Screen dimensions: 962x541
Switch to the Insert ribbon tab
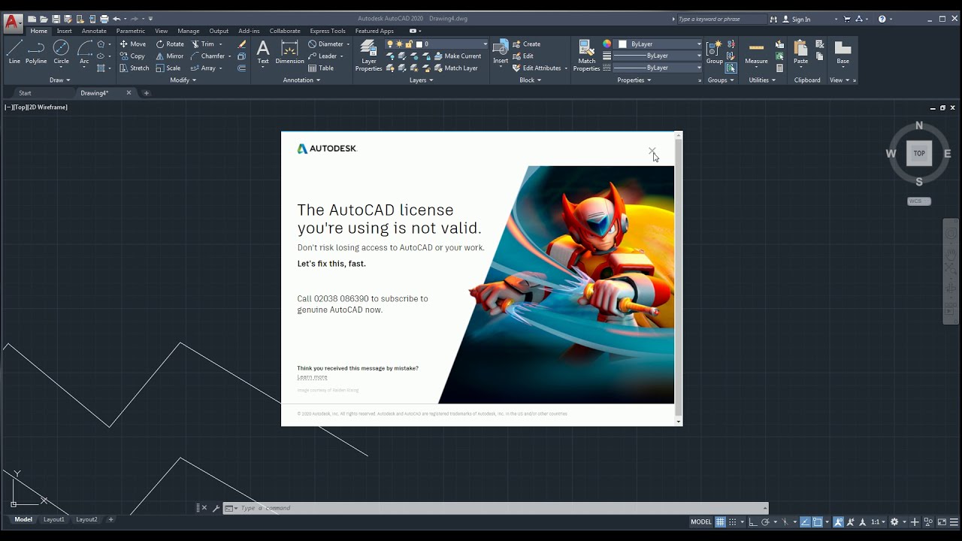click(65, 31)
